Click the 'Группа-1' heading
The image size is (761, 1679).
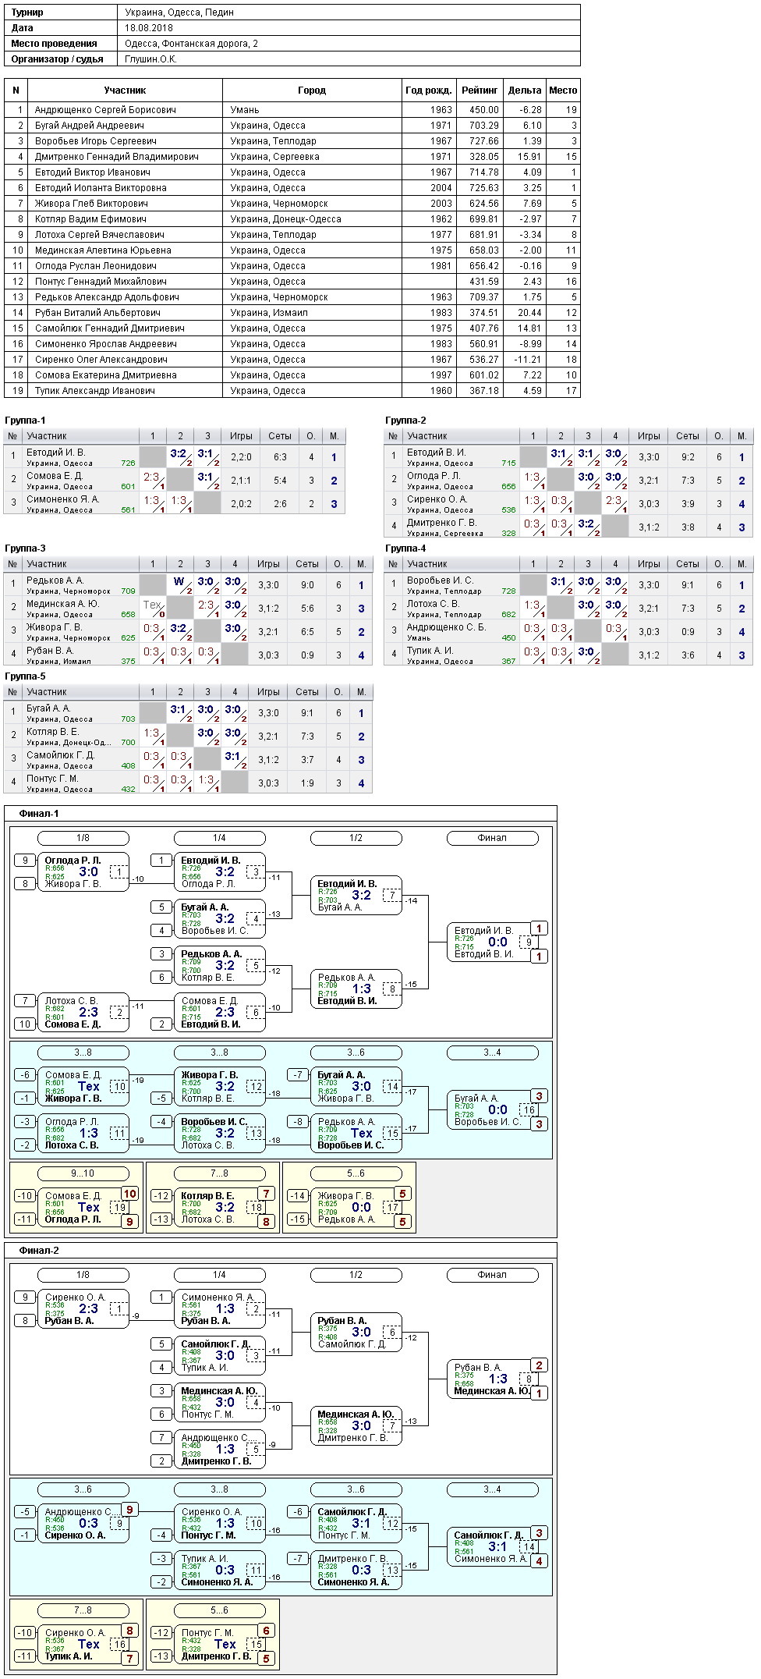25,421
